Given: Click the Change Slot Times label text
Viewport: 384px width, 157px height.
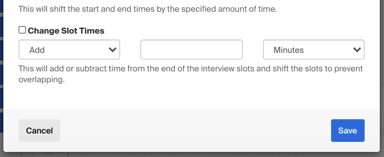Looking at the screenshot, I should click(66, 31).
